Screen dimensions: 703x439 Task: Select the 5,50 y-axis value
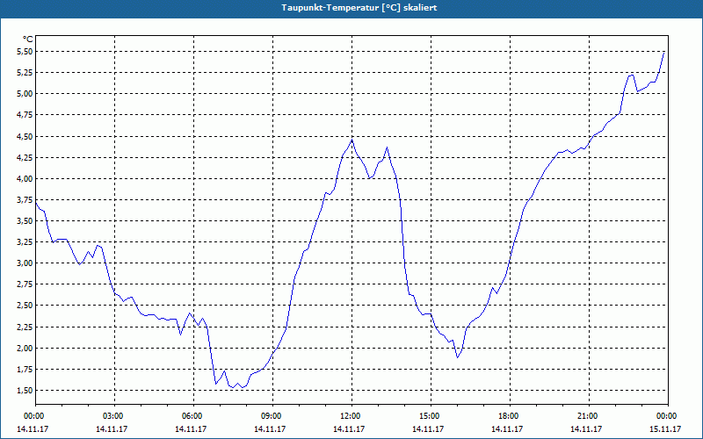25,52
